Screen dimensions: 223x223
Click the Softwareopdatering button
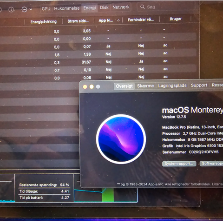pyautogui.click(x=211, y=164)
